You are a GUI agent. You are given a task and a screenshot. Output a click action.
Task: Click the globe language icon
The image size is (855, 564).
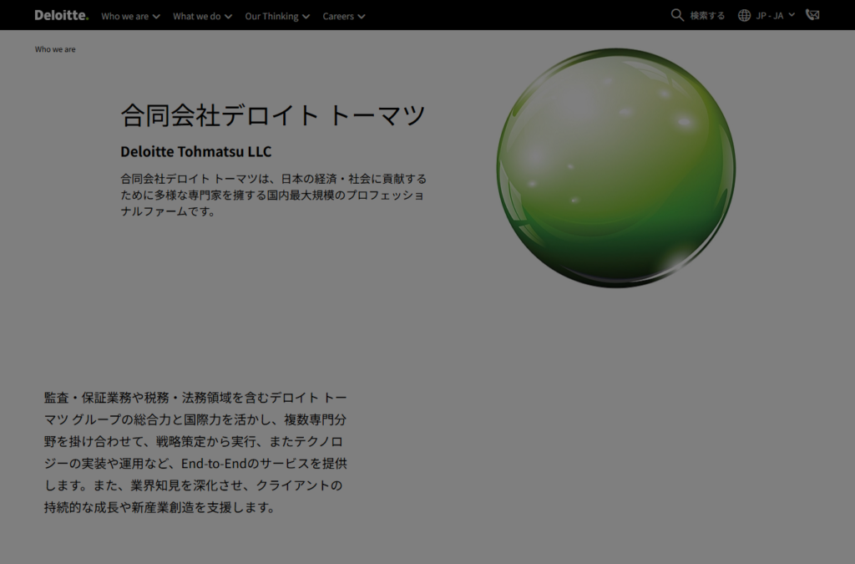tap(744, 15)
